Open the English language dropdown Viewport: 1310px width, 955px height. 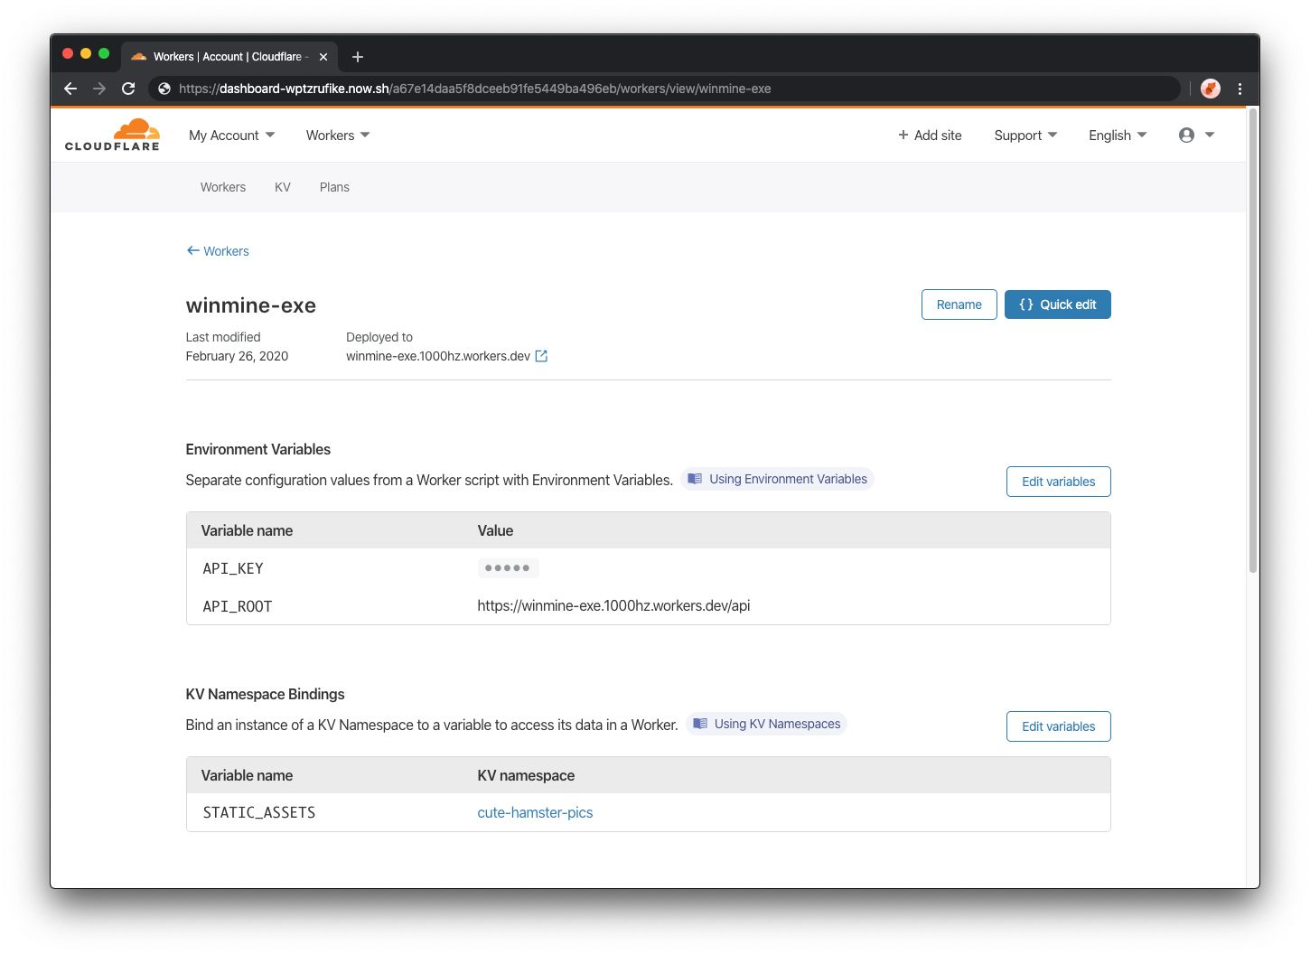(x=1117, y=135)
